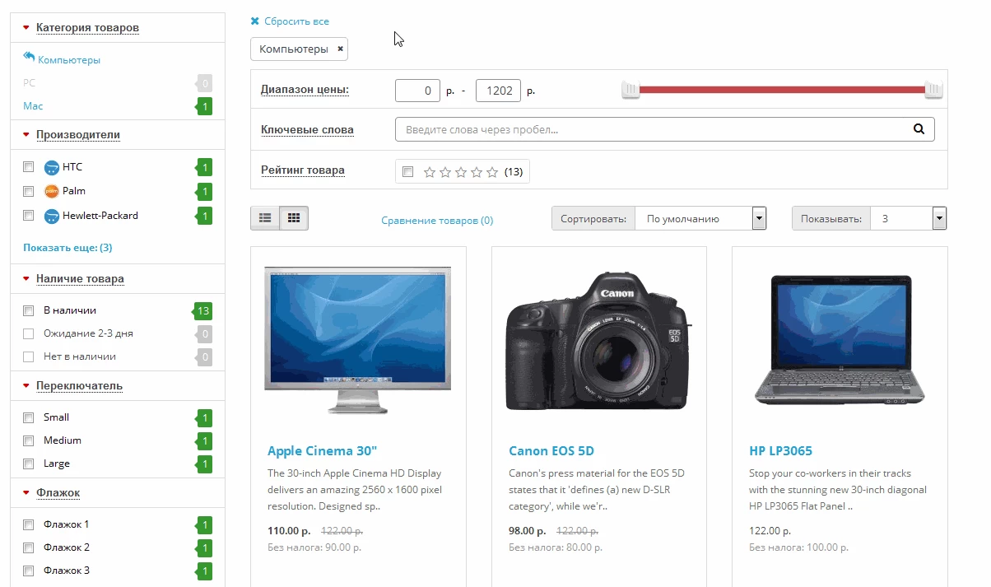Click the Без налога: 80.00 р. text

click(x=556, y=547)
